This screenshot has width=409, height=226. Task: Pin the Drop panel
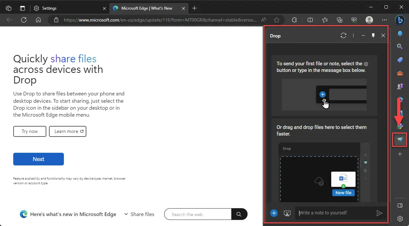tap(373, 35)
